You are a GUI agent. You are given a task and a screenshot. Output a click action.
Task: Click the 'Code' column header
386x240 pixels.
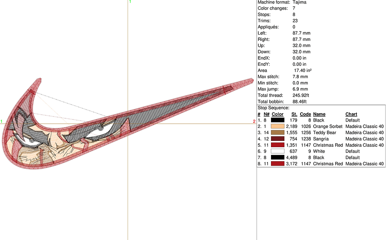click(x=305, y=114)
